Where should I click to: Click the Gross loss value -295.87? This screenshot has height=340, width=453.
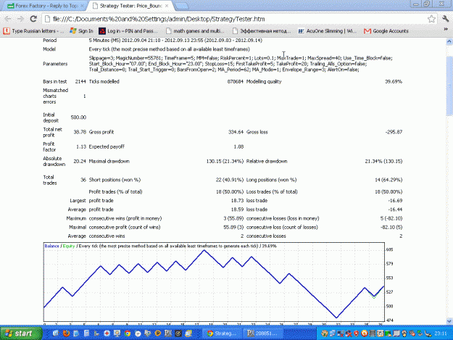394,132
